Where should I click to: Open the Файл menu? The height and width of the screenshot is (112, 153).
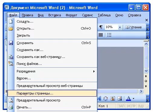click(x=13, y=15)
